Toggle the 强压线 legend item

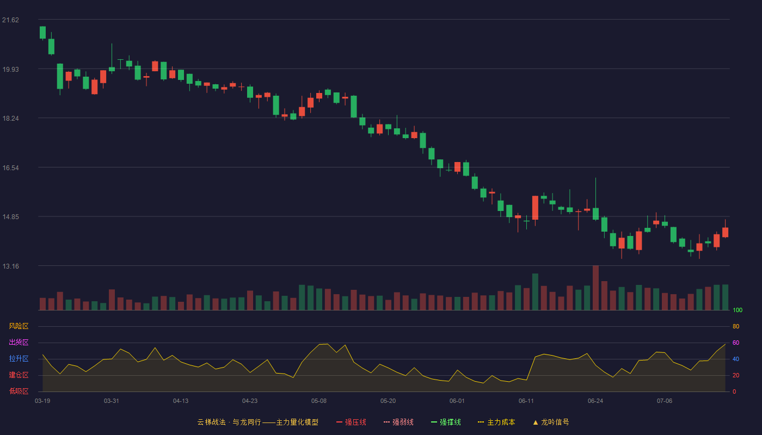[351, 422]
